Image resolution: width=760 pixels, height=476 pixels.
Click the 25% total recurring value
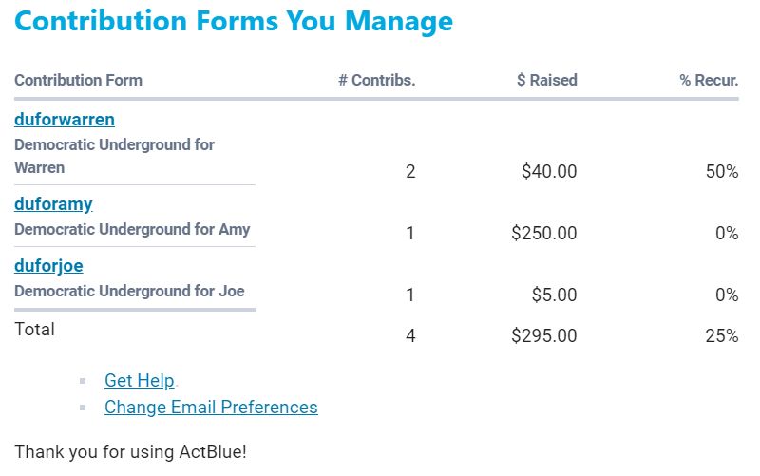tap(720, 335)
